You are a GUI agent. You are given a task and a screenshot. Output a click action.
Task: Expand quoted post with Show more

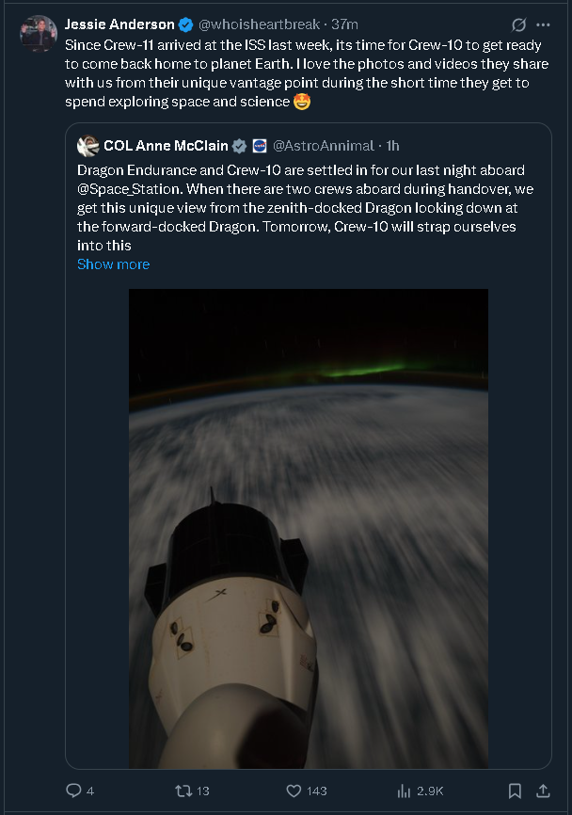[x=113, y=264]
